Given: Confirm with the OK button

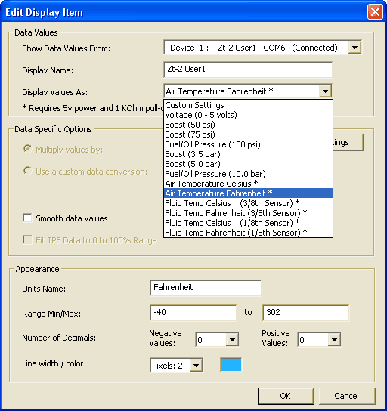Looking at the screenshot, I should point(286,396).
